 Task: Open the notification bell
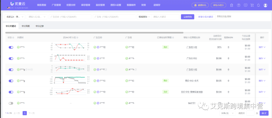coord(258,5)
